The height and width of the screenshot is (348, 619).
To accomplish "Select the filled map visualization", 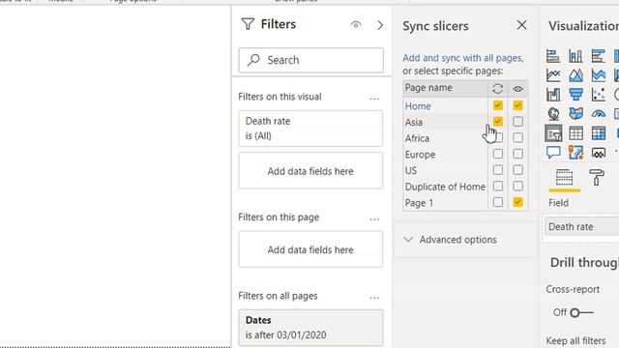I will tap(575, 114).
